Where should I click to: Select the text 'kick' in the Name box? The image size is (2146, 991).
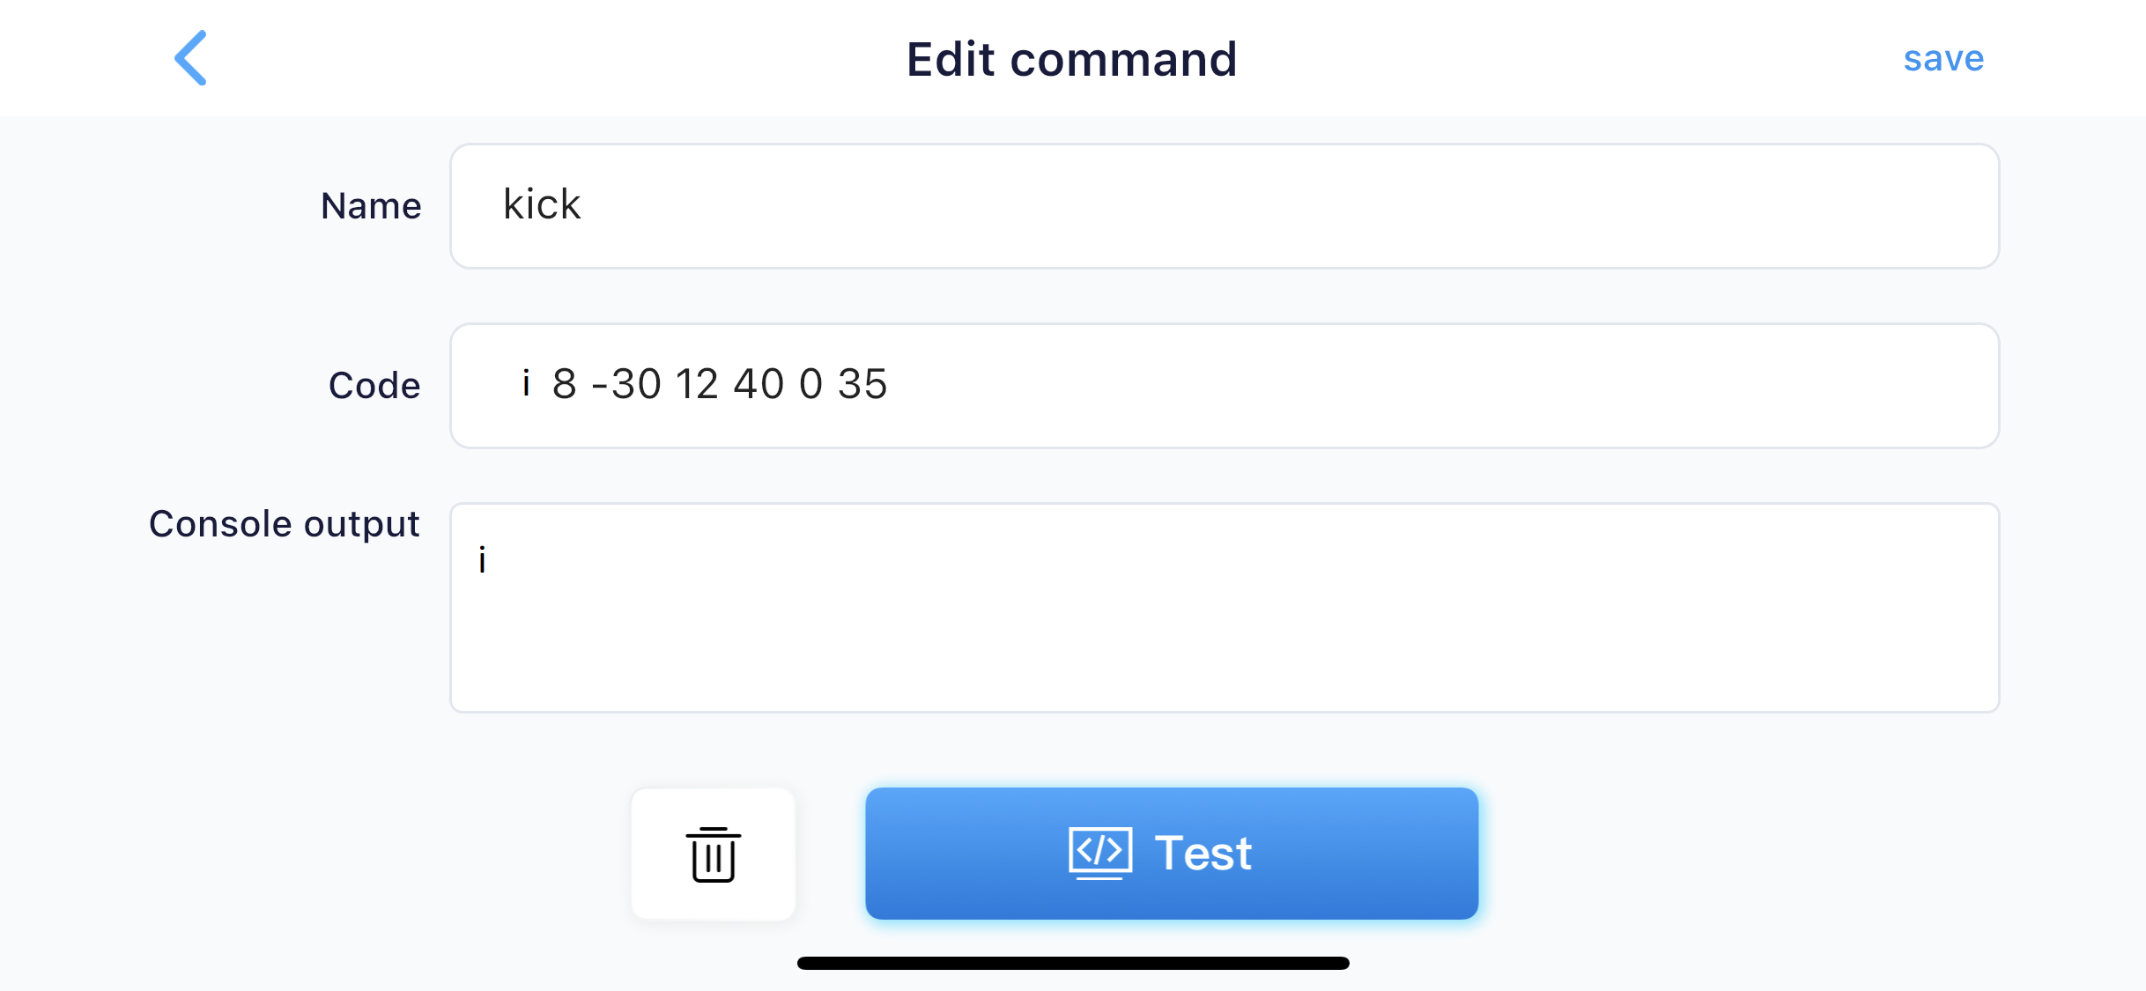tap(541, 204)
